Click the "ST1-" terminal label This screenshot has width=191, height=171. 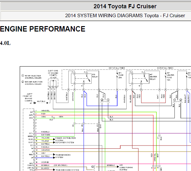click(x=31, y=133)
